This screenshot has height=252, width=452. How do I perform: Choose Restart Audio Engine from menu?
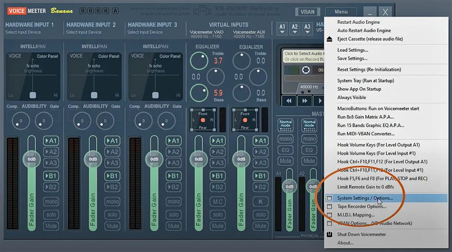point(358,22)
